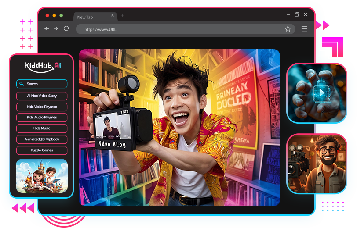The width and height of the screenshot is (357, 228).
Task: Open the cartoon cameraman thumbnail
Action: point(317,164)
